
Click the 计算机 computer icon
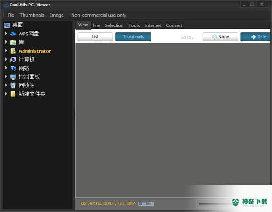coord(13,60)
